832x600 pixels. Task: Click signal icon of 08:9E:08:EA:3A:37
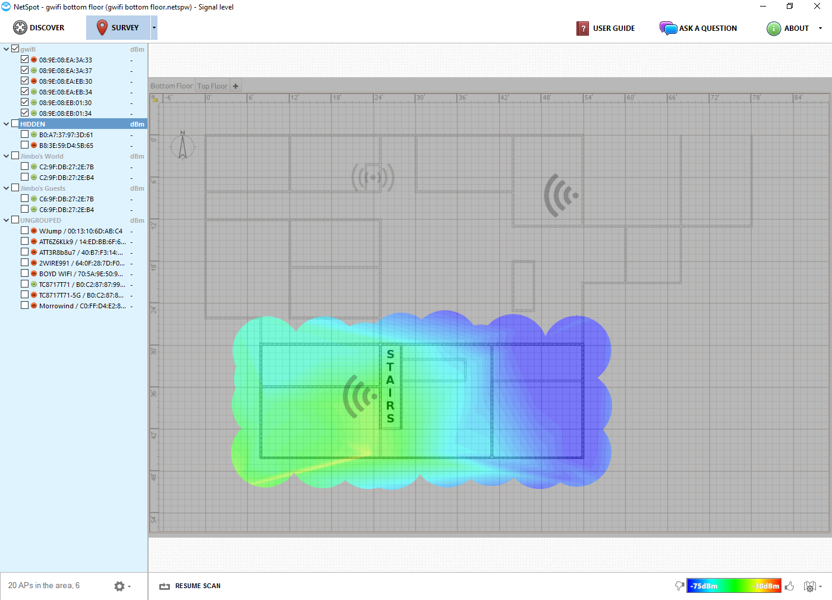tap(34, 70)
